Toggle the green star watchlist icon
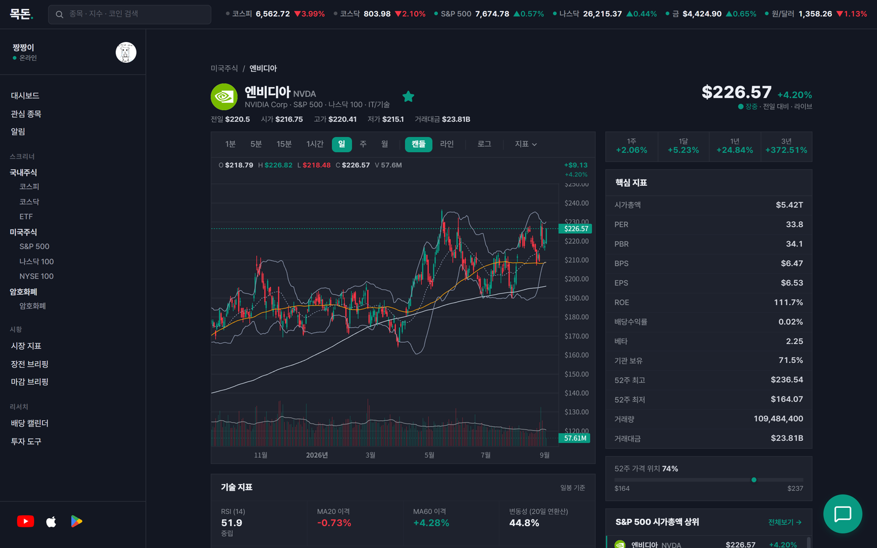 tap(408, 96)
